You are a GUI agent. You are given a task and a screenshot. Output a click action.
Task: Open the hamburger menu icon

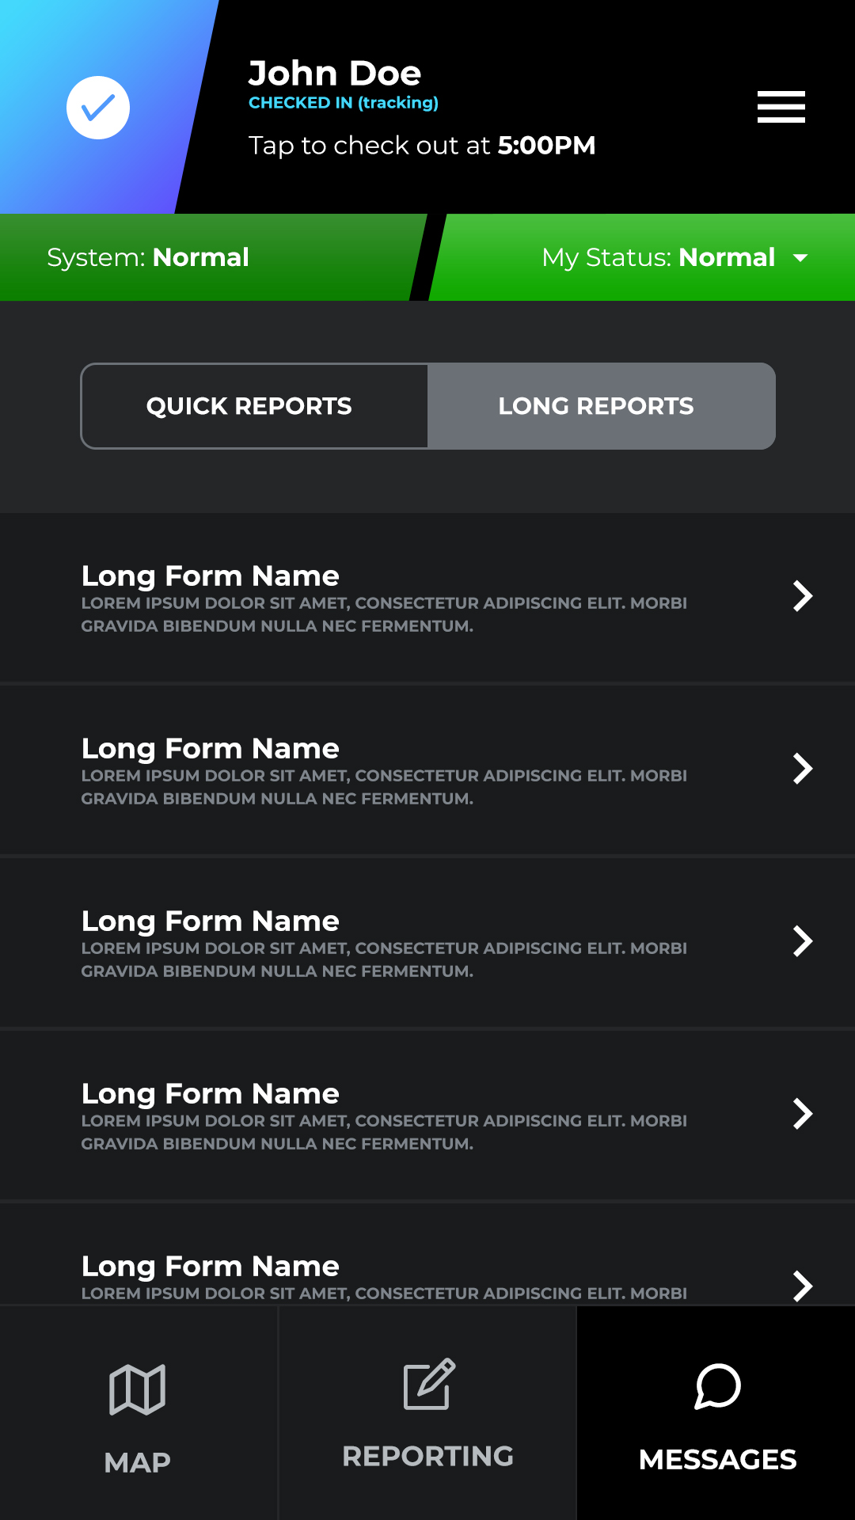pyautogui.click(x=781, y=107)
